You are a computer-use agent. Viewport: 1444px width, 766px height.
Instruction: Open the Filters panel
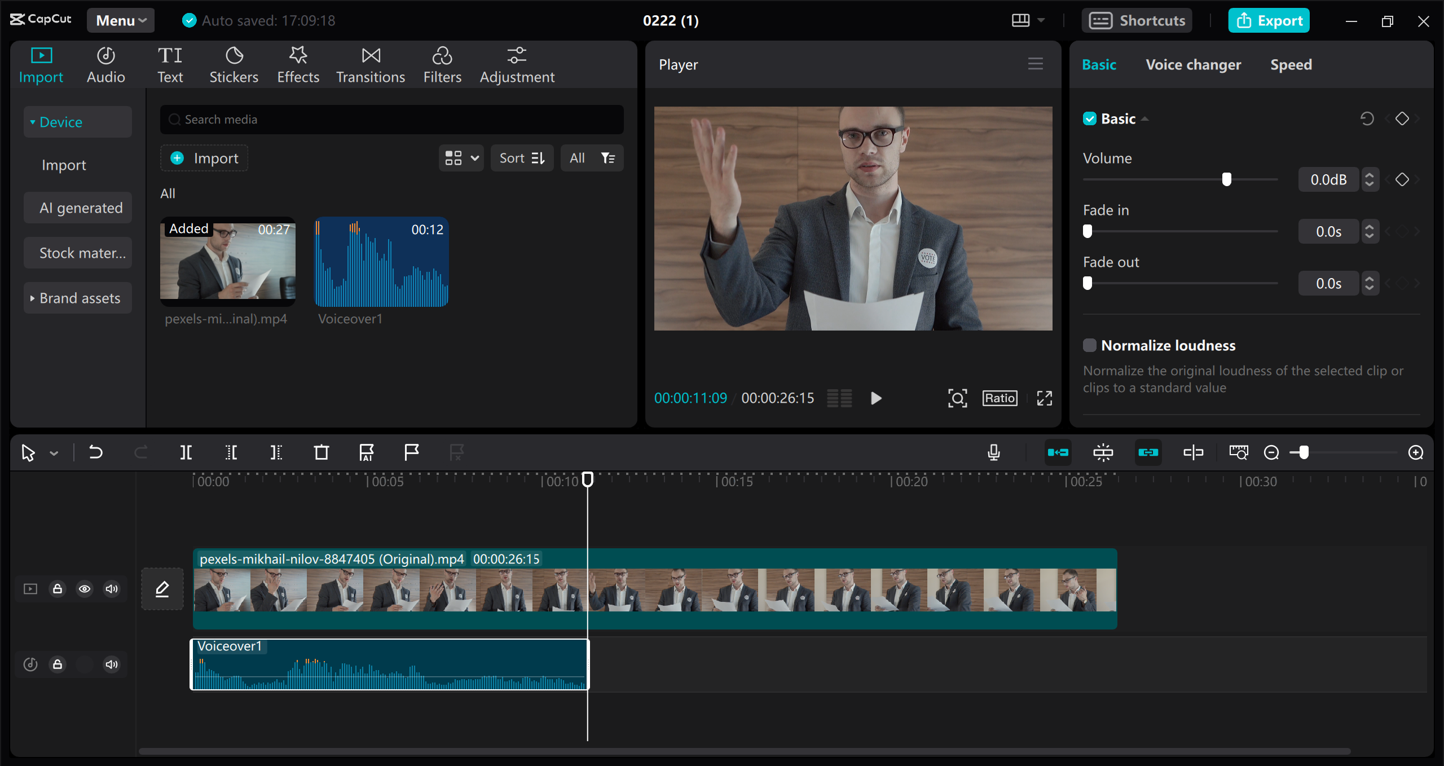point(442,64)
